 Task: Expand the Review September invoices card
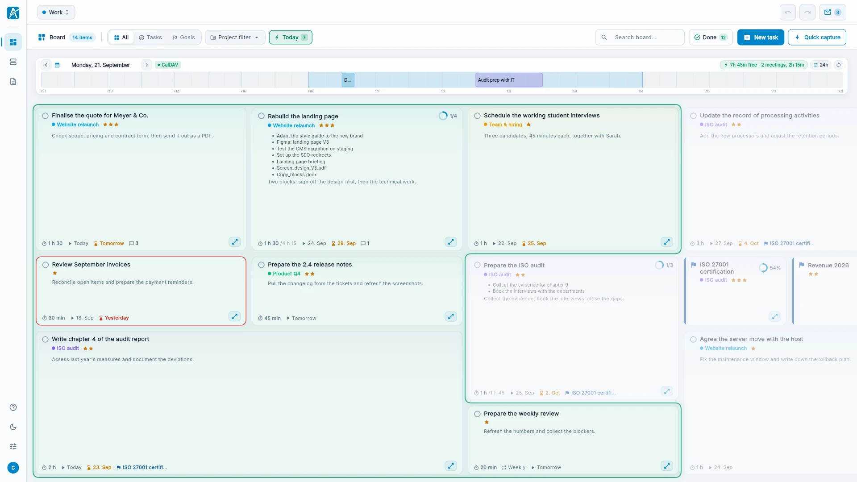(235, 316)
